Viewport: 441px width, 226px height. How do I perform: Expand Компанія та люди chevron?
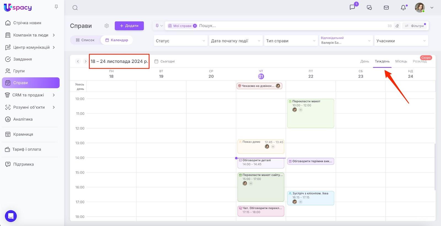click(x=54, y=35)
